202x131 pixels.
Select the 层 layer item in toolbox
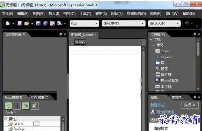tap(160, 63)
